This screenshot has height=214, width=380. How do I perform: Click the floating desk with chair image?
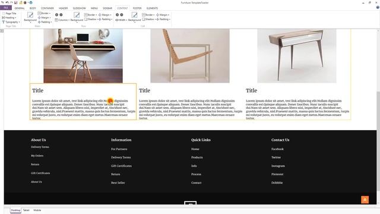(83, 56)
